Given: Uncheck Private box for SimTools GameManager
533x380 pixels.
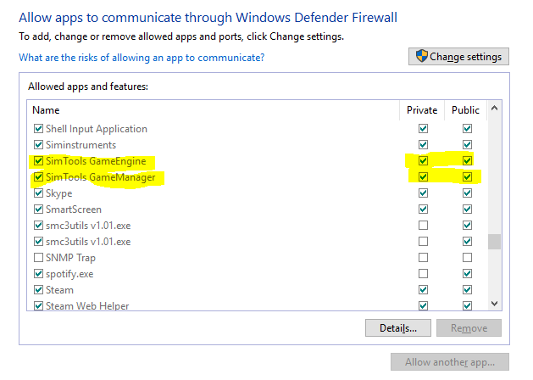Looking at the screenshot, I should pos(423,177).
